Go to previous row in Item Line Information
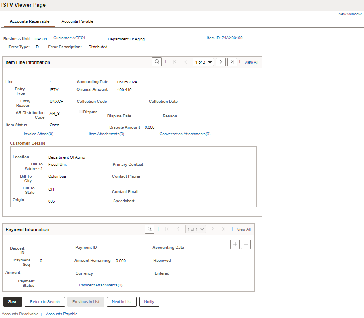 186,62
